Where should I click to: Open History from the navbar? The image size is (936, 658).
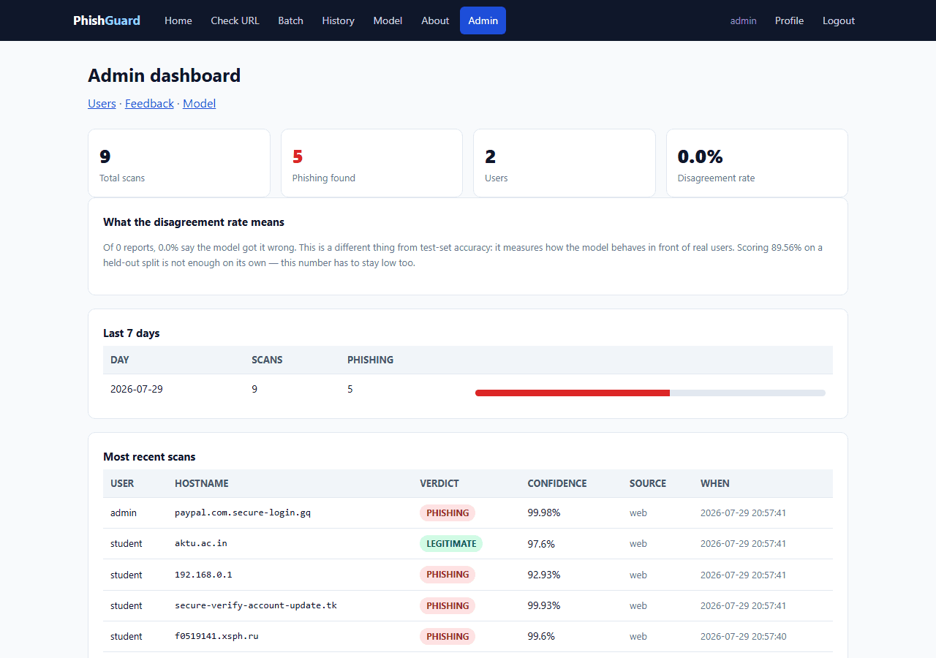coord(338,20)
